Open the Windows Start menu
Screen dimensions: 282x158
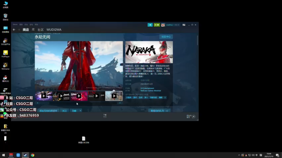(4, 155)
